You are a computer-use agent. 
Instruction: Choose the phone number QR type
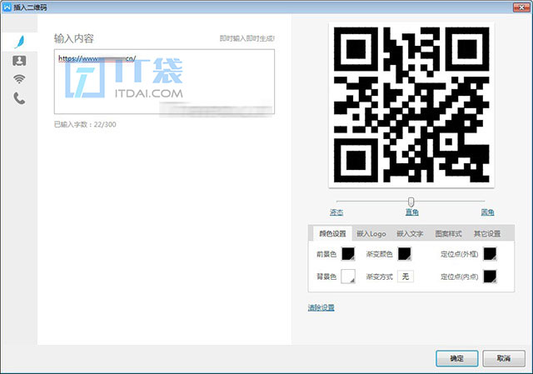19,98
